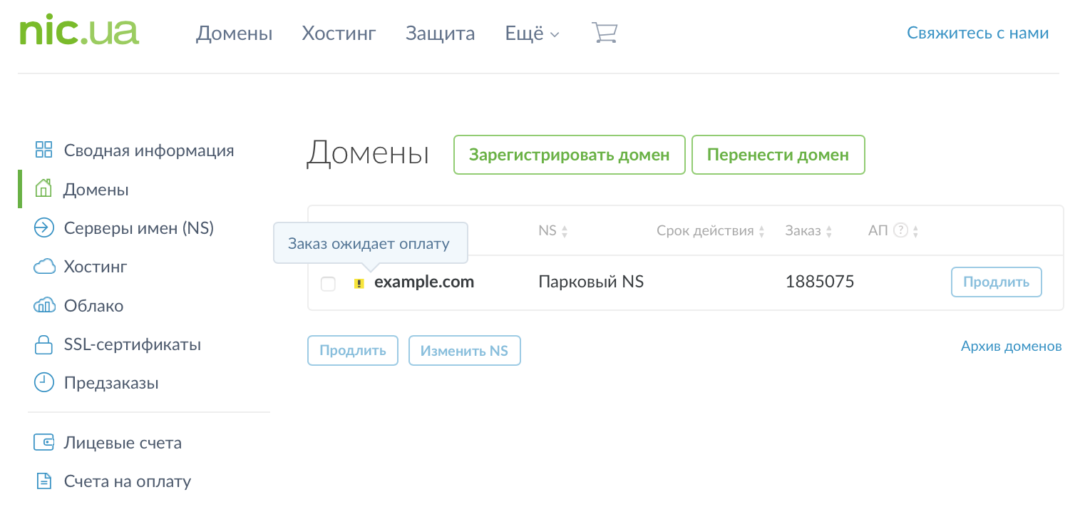Tick the checkbox next to example.com

tap(328, 284)
